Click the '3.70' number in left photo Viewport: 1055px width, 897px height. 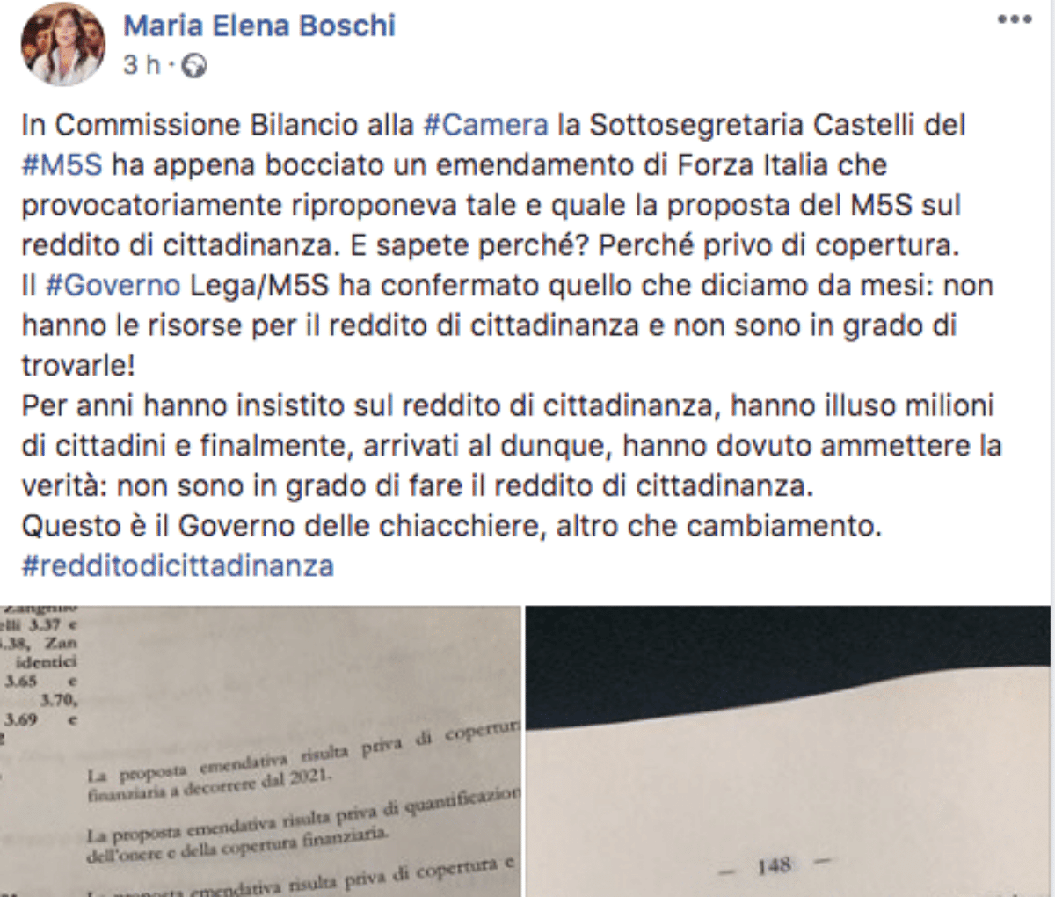58,700
